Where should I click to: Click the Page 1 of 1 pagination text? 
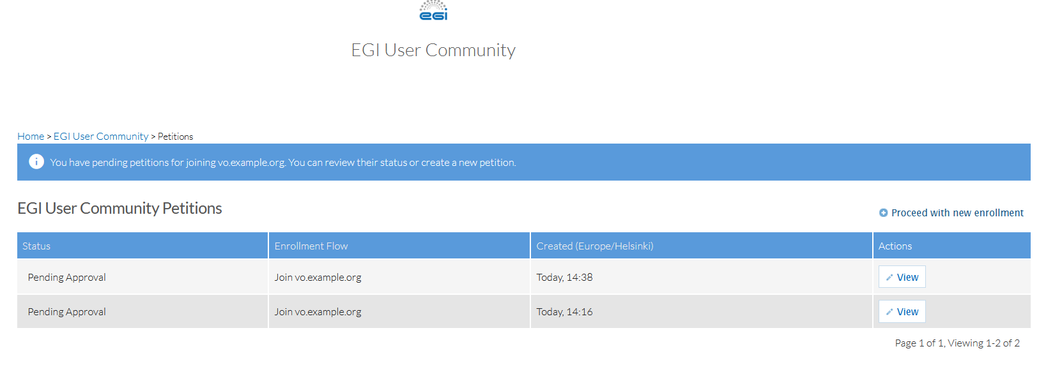coord(957,343)
